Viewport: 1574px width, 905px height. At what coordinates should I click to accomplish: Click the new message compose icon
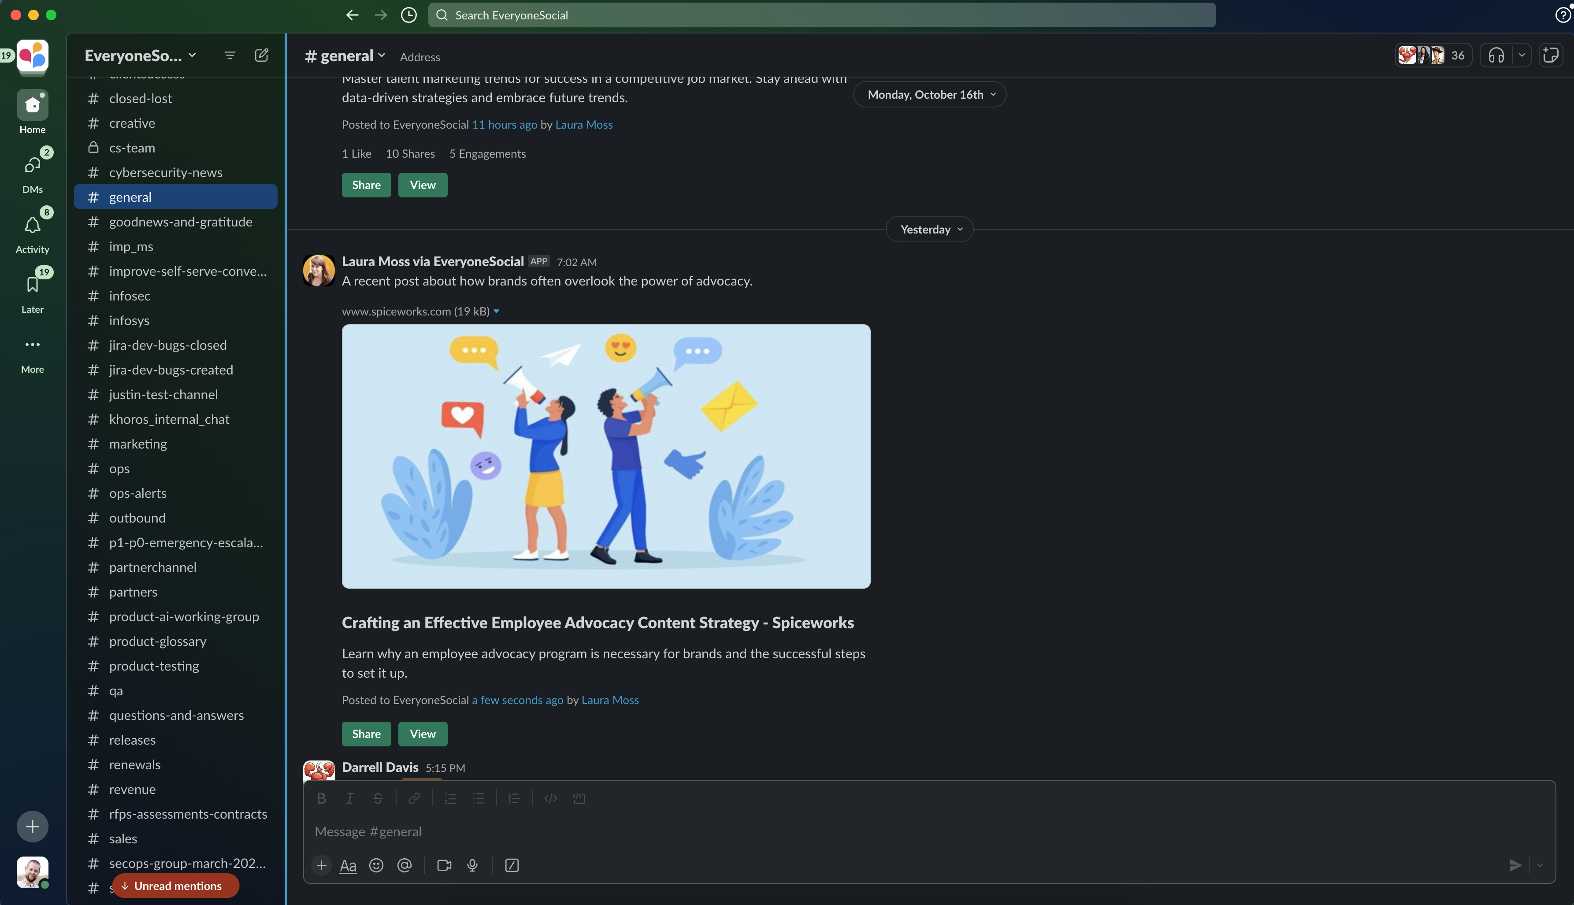(262, 56)
